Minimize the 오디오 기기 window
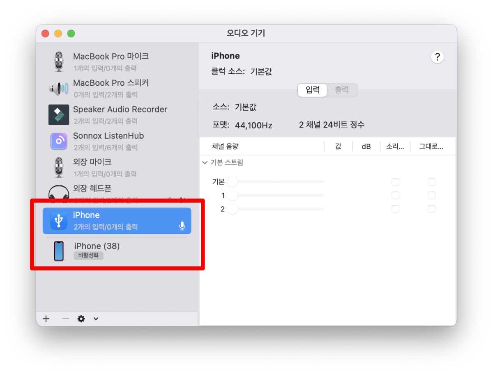This screenshot has height=374, width=493. [x=58, y=34]
